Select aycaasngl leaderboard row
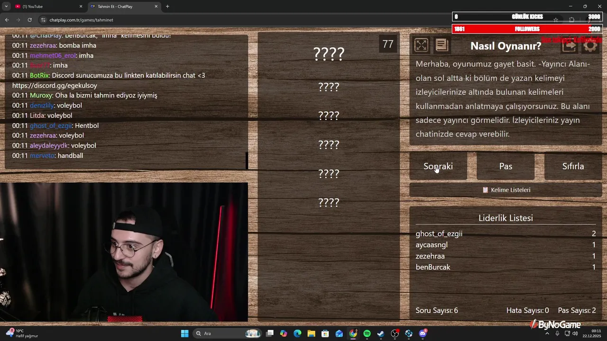Screen dimensions: 607x341 506,245
